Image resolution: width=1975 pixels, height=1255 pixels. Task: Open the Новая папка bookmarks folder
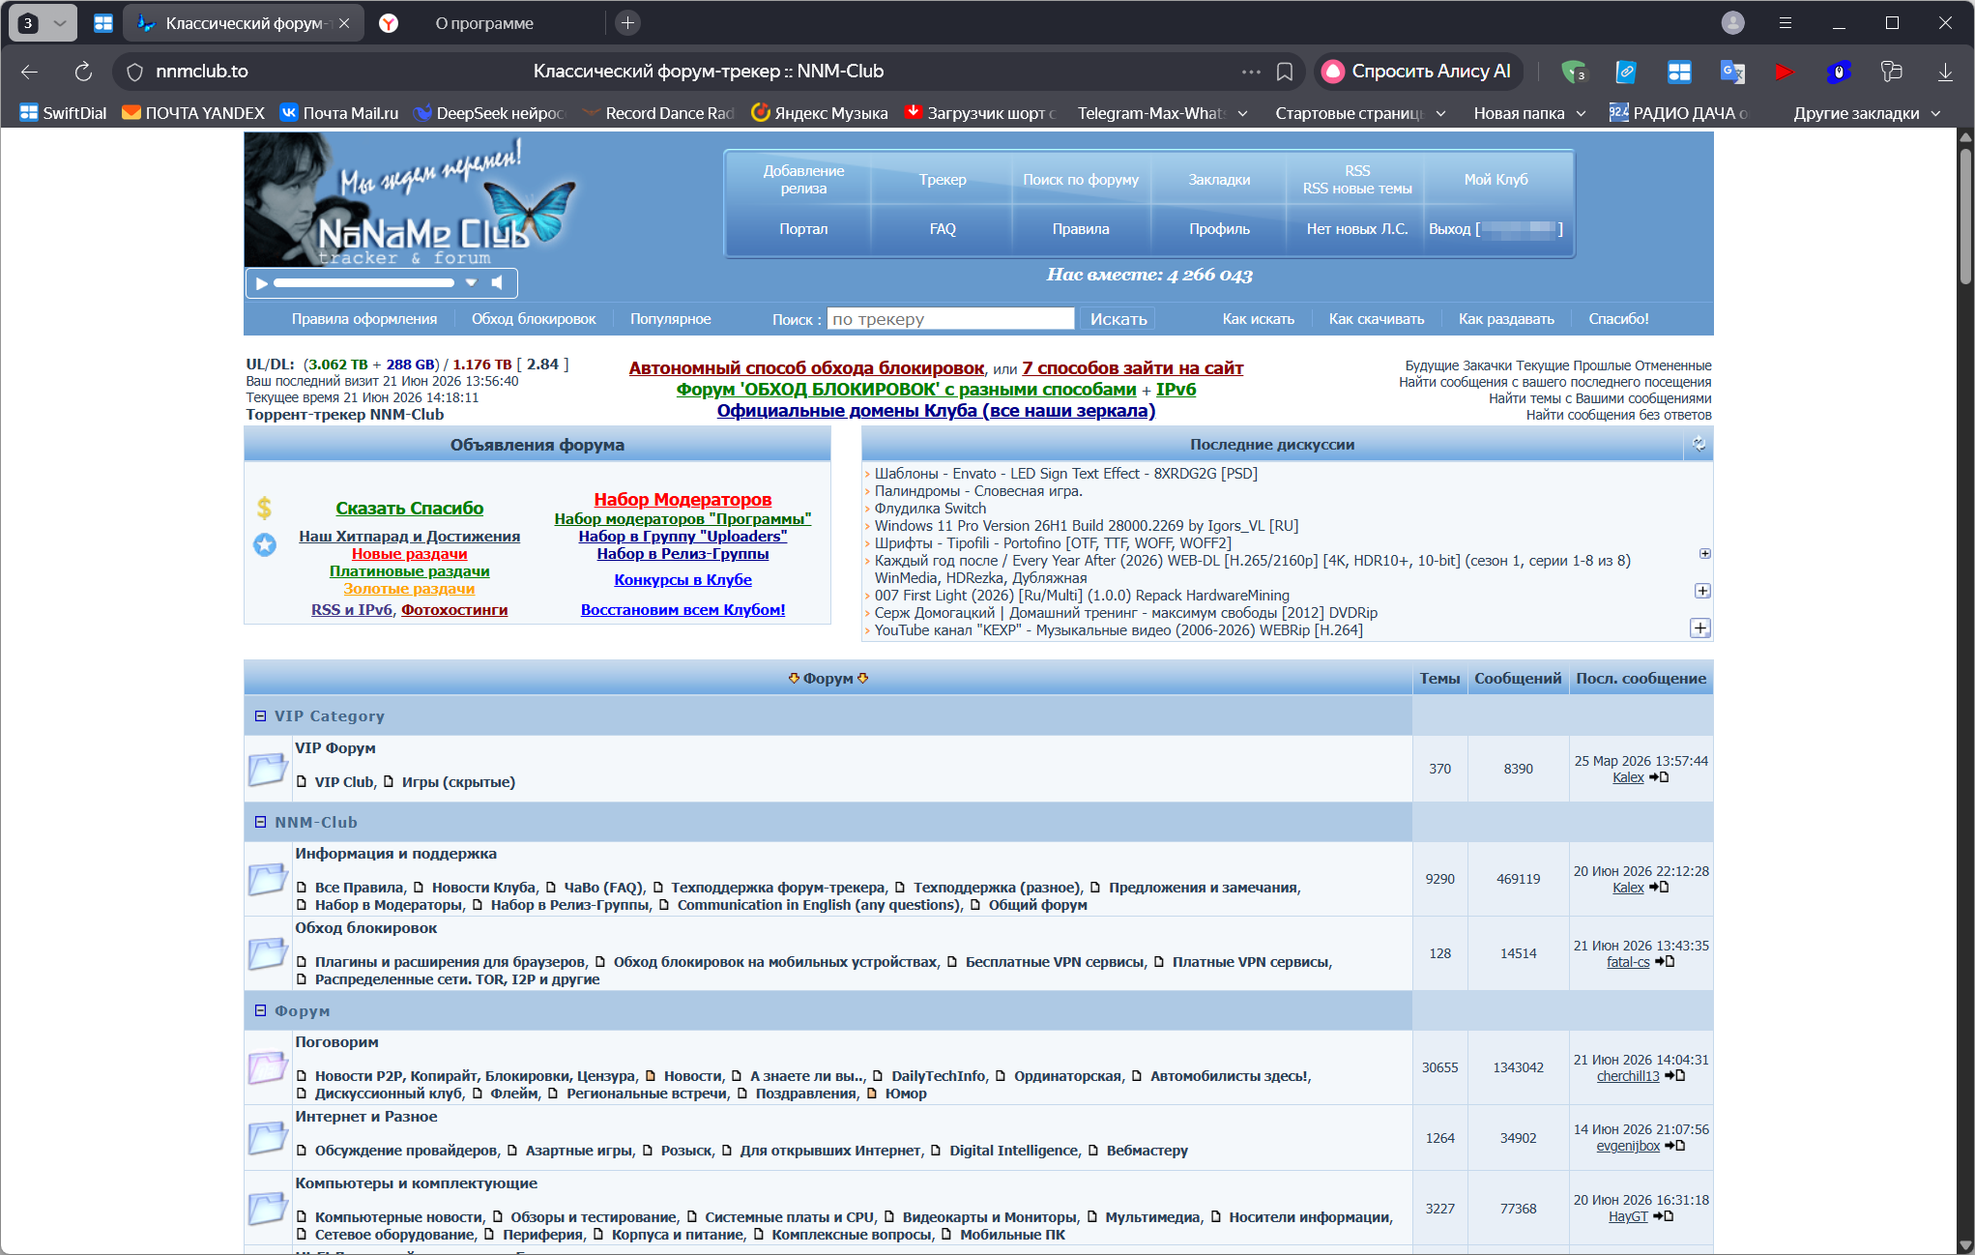click(x=1529, y=113)
